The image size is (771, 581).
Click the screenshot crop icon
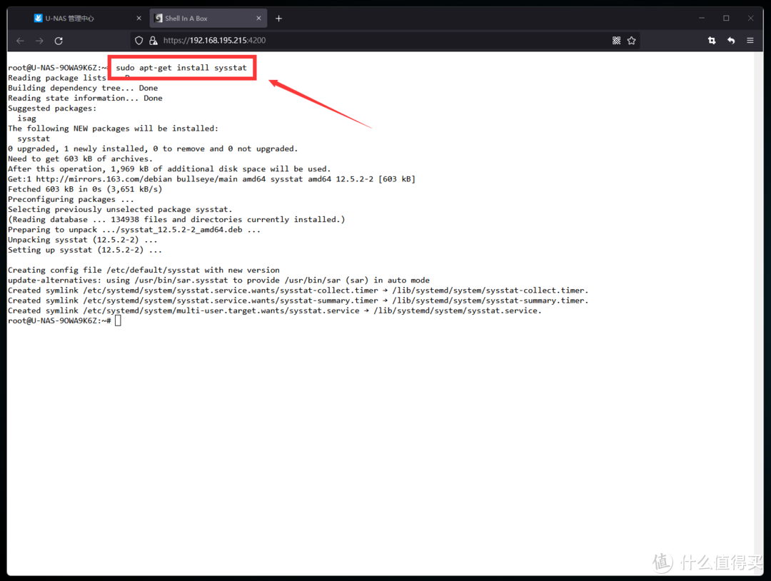pyautogui.click(x=712, y=40)
